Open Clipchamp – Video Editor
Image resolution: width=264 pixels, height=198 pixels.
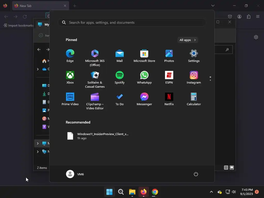(95, 101)
